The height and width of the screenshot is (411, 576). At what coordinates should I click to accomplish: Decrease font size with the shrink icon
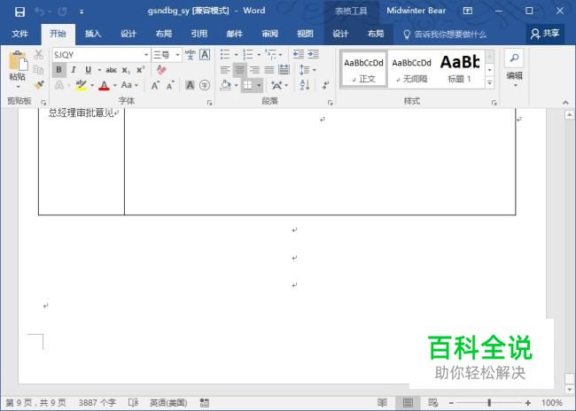[170, 86]
